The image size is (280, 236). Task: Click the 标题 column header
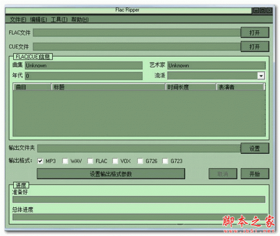pos(109,87)
